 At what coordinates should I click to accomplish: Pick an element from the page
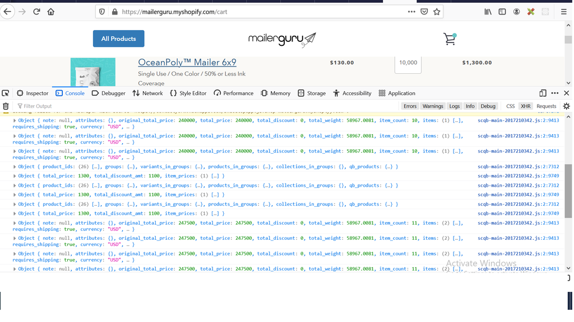(x=6, y=93)
